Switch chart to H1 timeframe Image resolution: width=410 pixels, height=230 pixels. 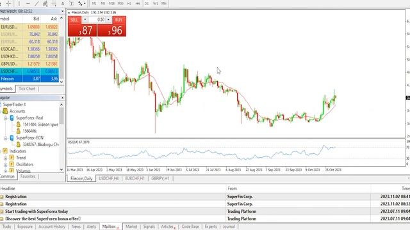[129, 3]
